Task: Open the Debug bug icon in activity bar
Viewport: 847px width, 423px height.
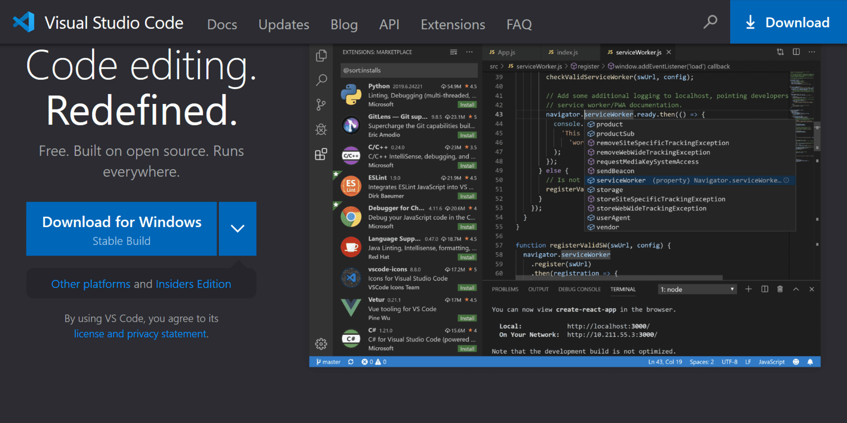Action: [321, 129]
